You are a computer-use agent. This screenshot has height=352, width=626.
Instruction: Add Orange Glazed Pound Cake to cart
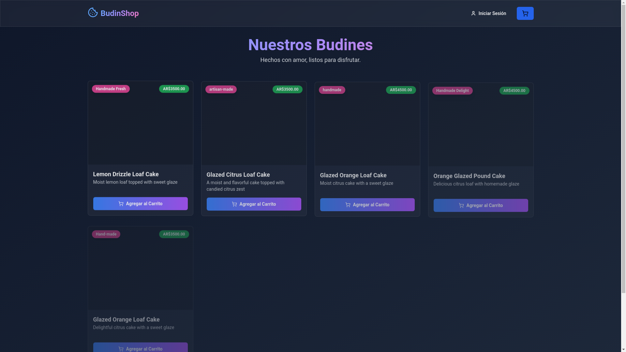coord(481,205)
